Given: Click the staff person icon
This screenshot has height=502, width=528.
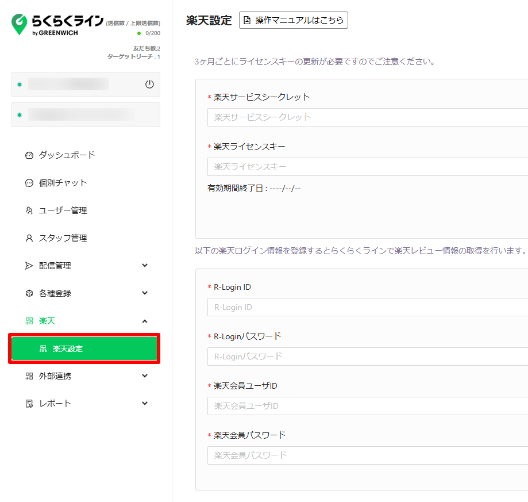Looking at the screenshot, I should click(x=29, y=238).
